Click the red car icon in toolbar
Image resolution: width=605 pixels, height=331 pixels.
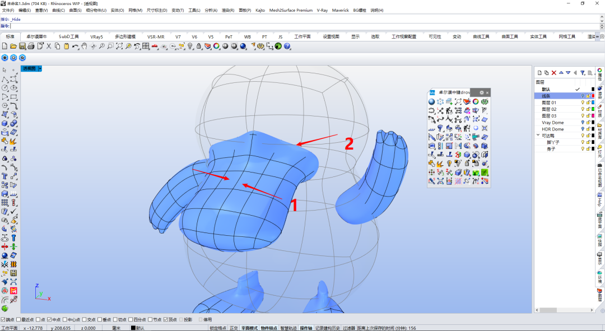(x=155, y=46)
